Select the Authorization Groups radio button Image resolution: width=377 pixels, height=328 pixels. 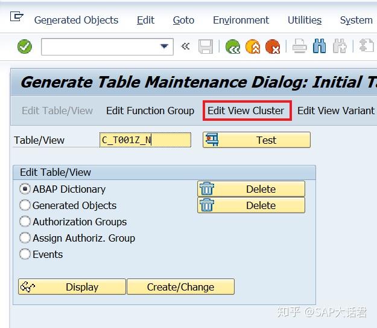pyautogui.click(x=25, y=222)
